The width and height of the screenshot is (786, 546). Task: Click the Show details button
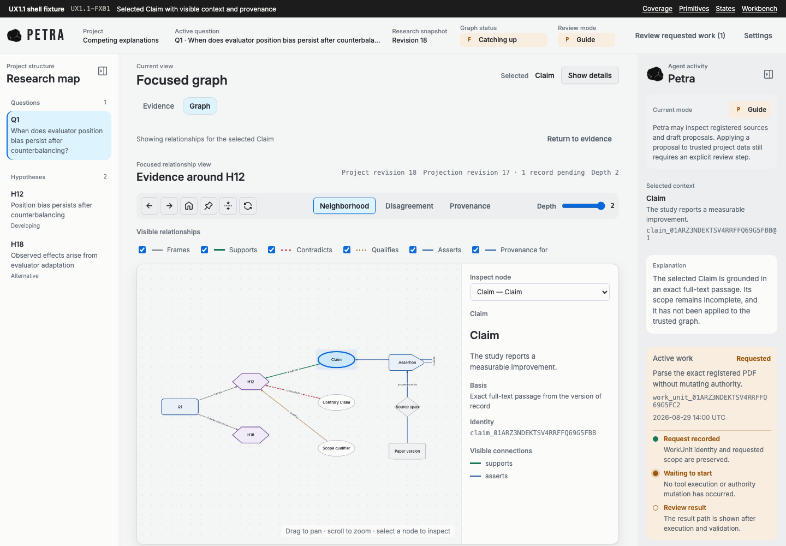click(x=590, y=75)
